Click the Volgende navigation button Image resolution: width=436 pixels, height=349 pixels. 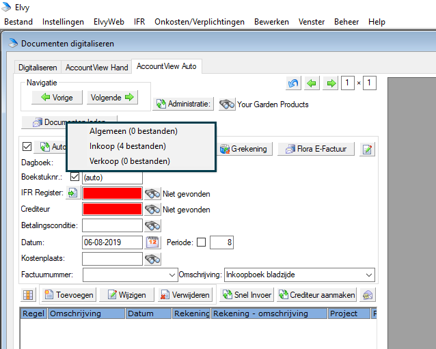[112, 98]
